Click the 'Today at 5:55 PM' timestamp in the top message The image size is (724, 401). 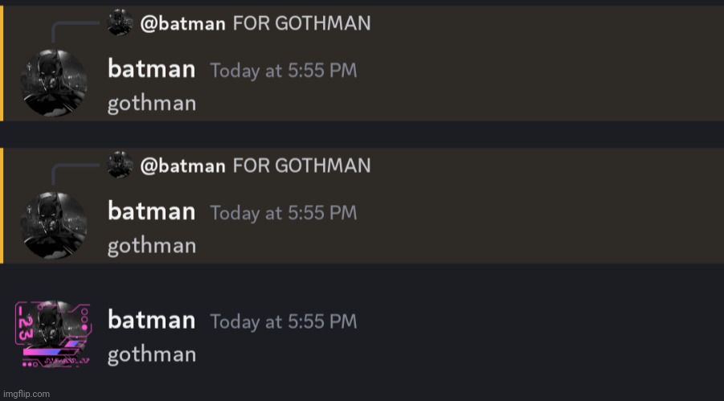pyautogui.click(x=283, y=71)
